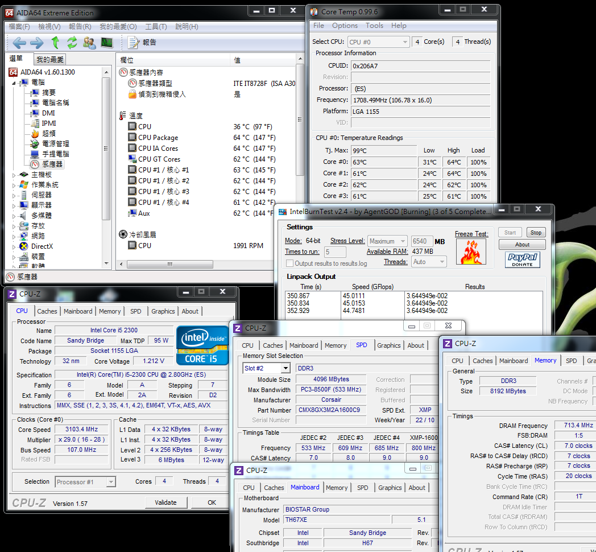596x552 pixels.
Task: Click the AIDA64 報告 report icon
Action: [x=133, y=43]
